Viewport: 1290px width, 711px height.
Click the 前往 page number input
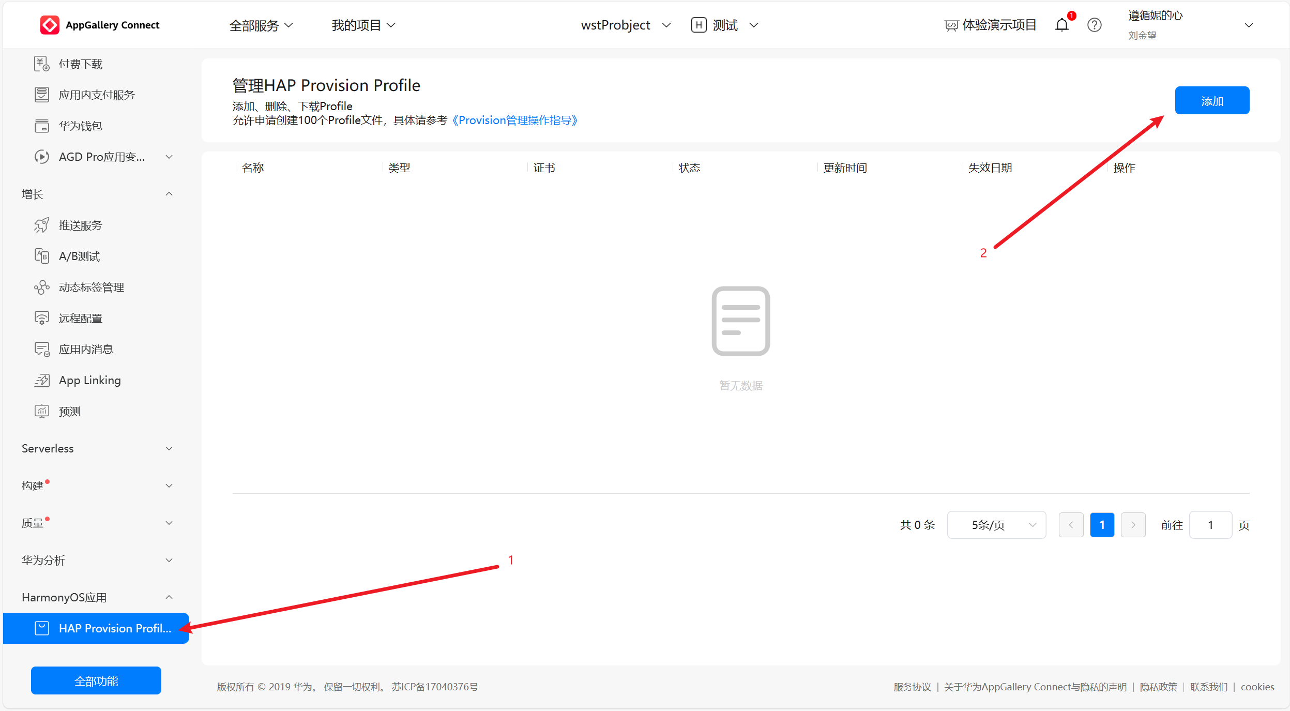coord(1210,525)
